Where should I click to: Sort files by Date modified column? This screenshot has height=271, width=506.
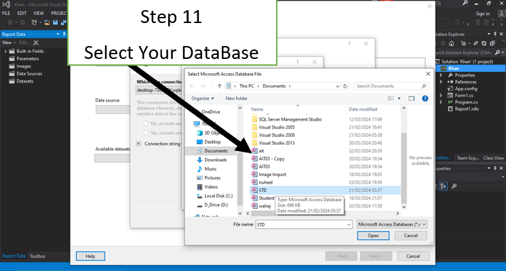[363, 109]
